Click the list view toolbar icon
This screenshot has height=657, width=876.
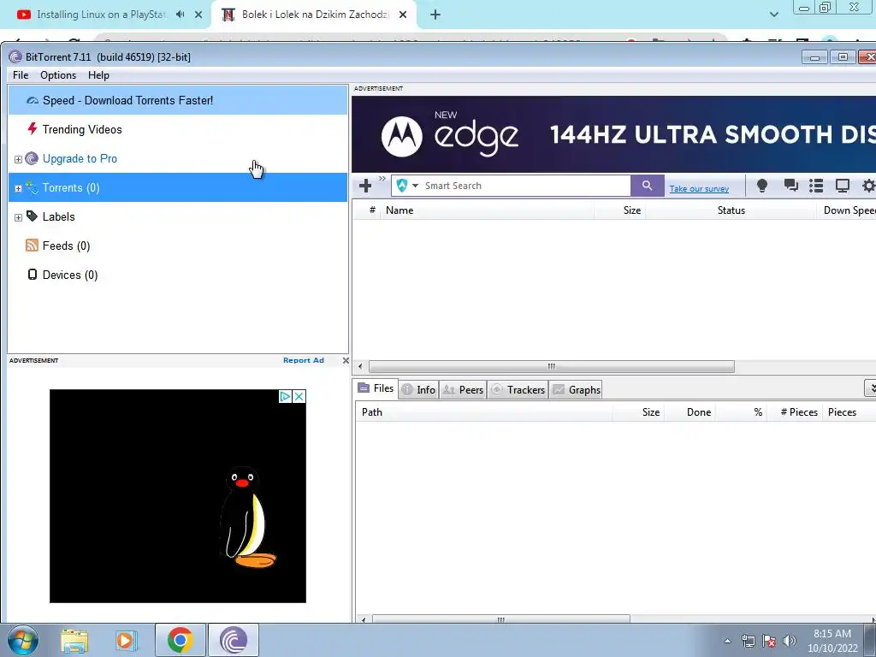pyautogui.click(x=816, y=186)
